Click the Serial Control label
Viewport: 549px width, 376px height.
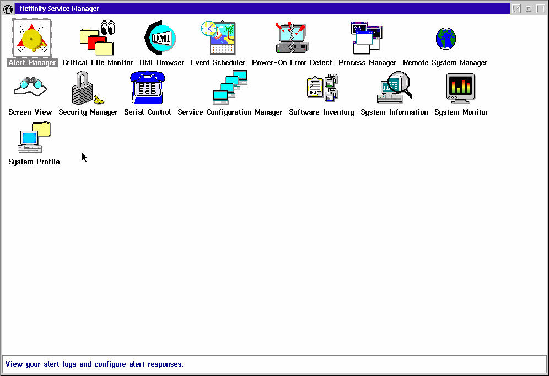pyautogui.click(x=147, y=112)
